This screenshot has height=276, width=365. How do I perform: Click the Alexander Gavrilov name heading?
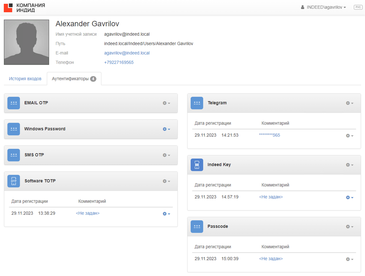click(x=87, y=24)
